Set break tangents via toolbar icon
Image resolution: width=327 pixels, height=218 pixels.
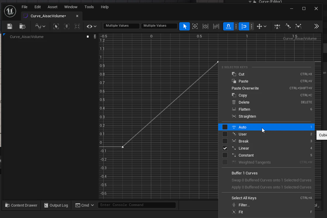click(x=298, y=26)
